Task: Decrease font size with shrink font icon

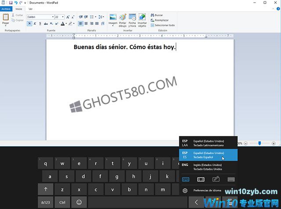Action: click(x=73, y=17)
